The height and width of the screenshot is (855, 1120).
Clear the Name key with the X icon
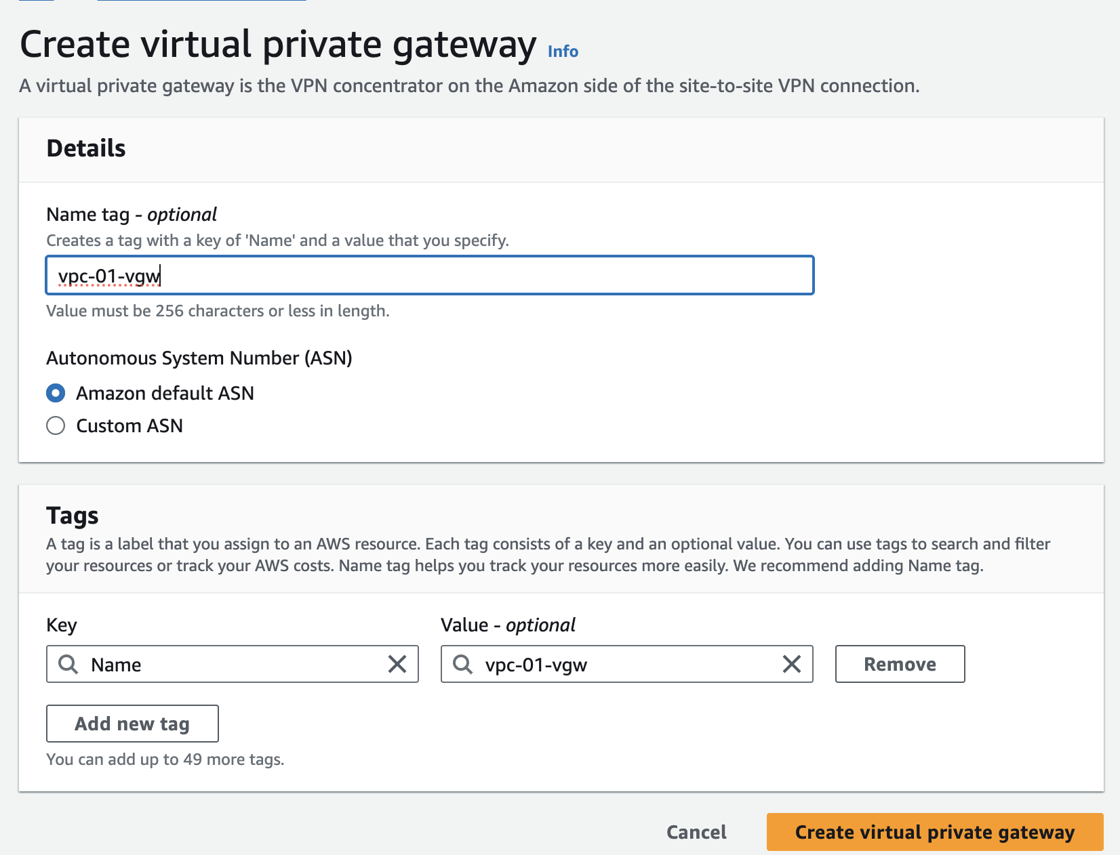(397, 664)
